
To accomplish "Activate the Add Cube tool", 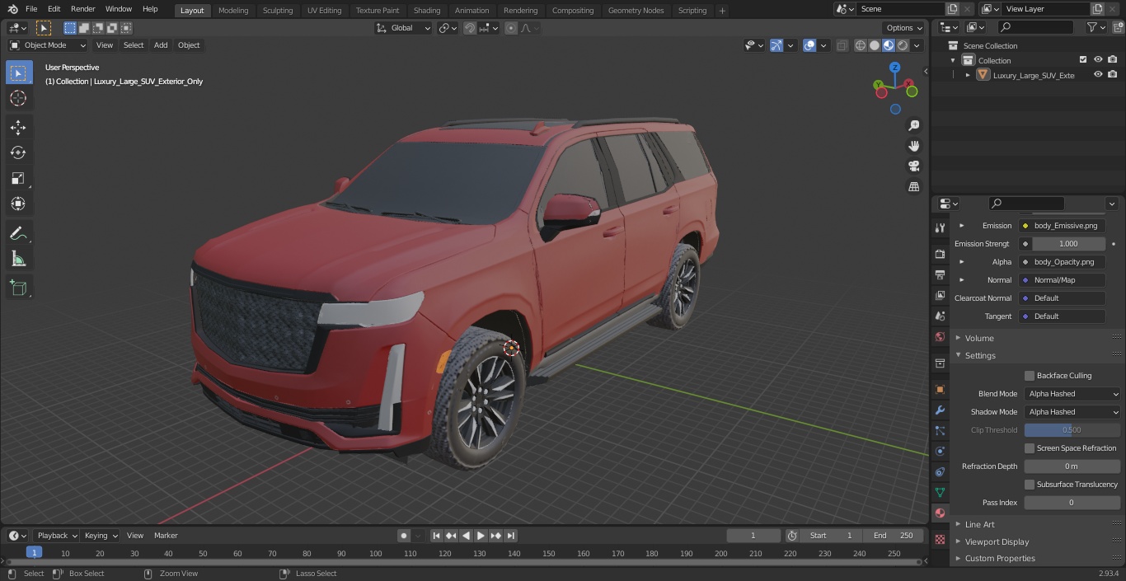I will click(18, 288).
